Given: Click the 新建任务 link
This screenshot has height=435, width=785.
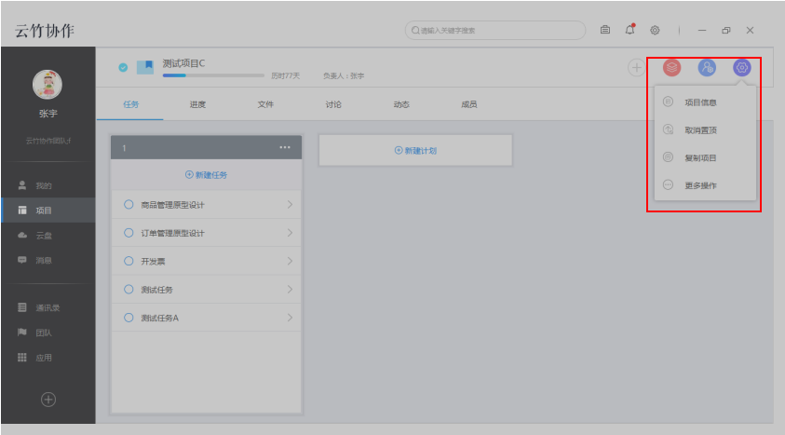Looking at the screenshot, I should pos(206,174).
